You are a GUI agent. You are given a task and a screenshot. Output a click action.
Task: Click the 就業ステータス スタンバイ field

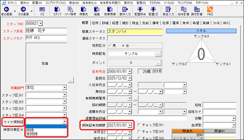tap(135, 32)
